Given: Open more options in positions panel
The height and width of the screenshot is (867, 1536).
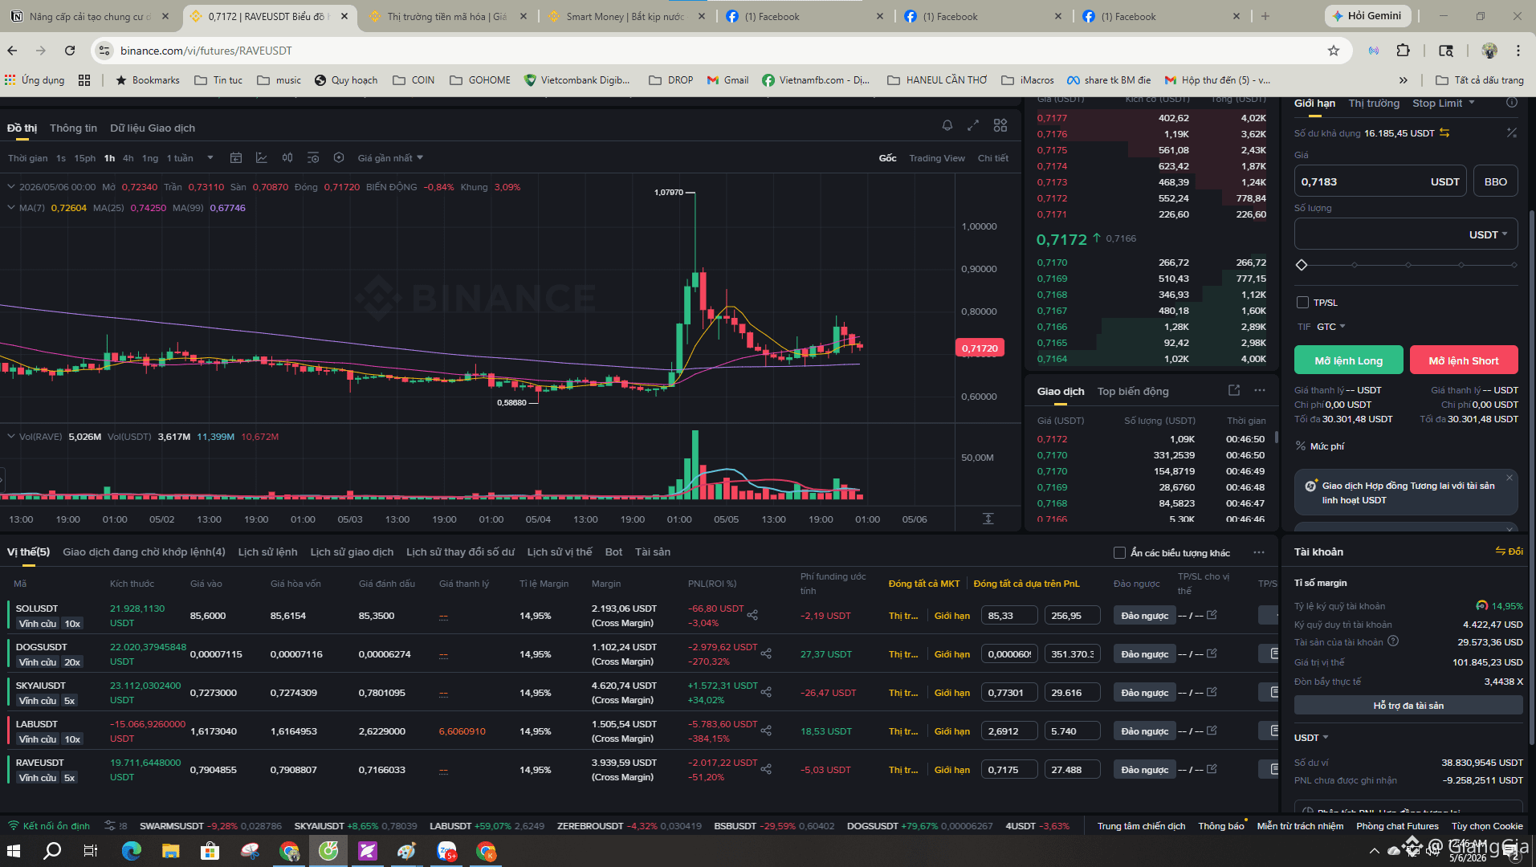Looking at the screenshot, I should point(1259,552).
